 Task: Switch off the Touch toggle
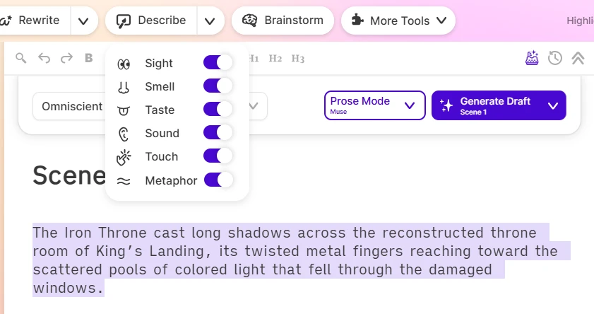click(x=218, y=156)
